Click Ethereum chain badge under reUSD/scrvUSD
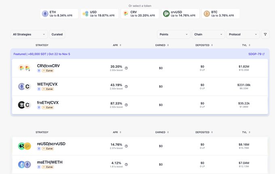 click(39, 148)
